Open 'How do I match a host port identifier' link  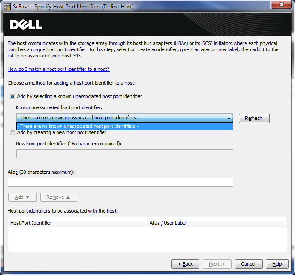point(58,69)
